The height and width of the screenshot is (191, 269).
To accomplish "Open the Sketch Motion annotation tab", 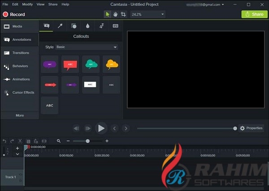I will click(x=101, y=26).
